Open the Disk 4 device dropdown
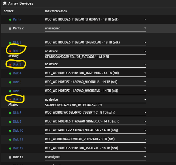The image size is (176, 165). pos(95,73)
